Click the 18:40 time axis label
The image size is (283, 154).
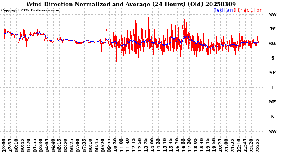tap(201, 146)
